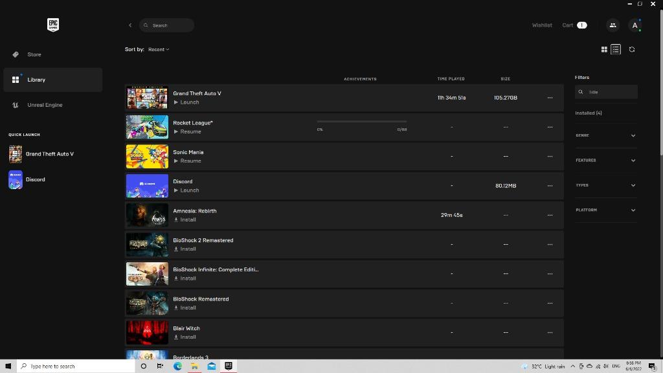Click the volume icon in system tray
The image size is (663, 373).
(606, 367)
